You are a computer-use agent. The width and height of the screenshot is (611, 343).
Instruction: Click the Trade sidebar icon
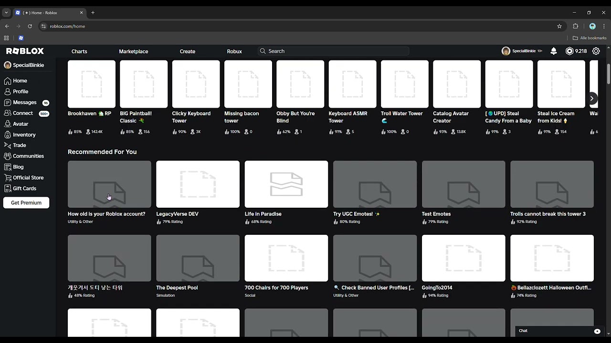coord(8,145)
